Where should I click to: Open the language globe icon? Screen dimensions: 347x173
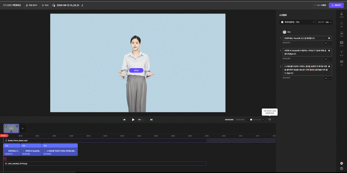342,163
